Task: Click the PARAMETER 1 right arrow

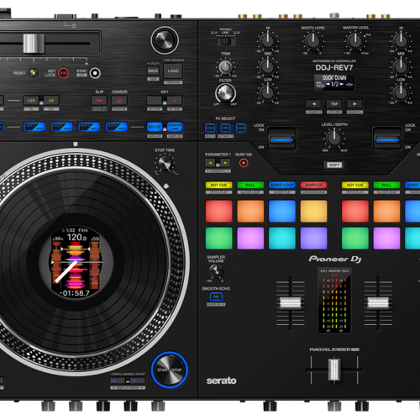Action: click(225, 163)
